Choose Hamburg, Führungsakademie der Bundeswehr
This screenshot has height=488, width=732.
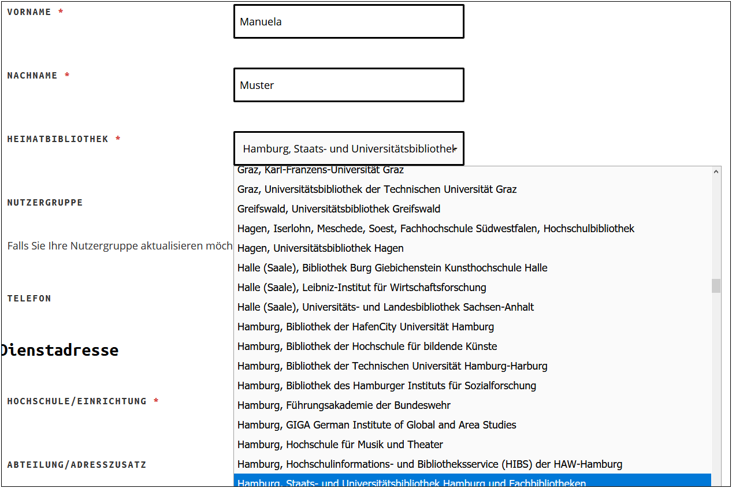473,405
